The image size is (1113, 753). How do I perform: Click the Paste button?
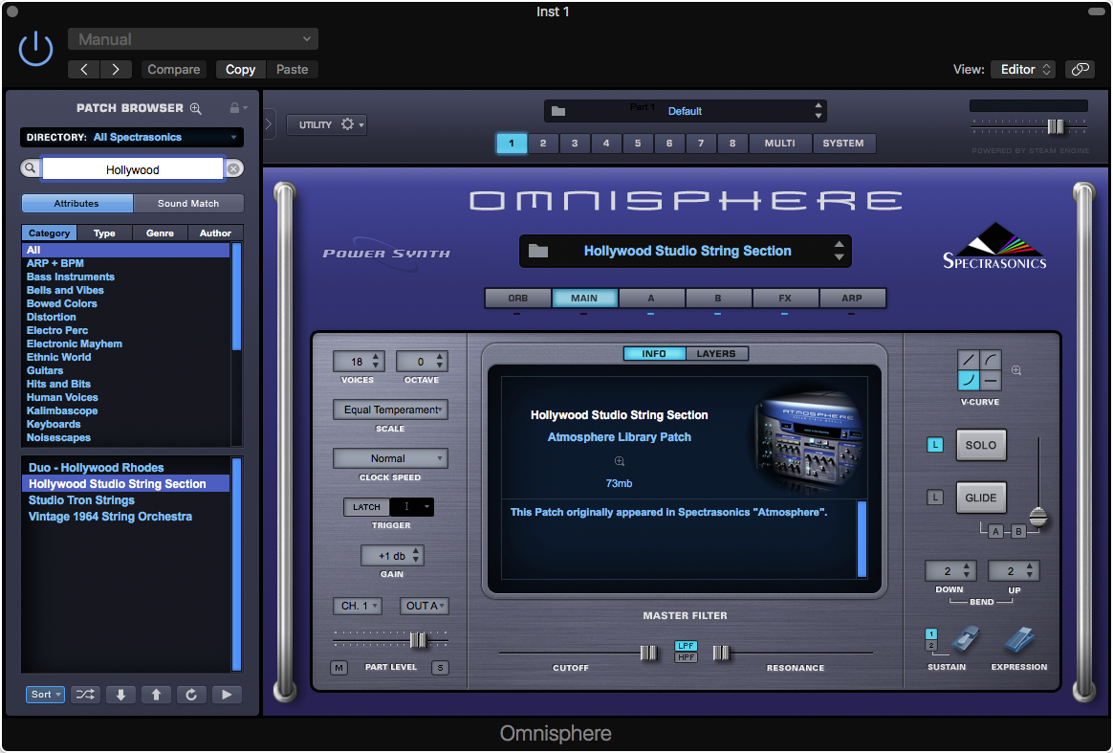point(292,69)
